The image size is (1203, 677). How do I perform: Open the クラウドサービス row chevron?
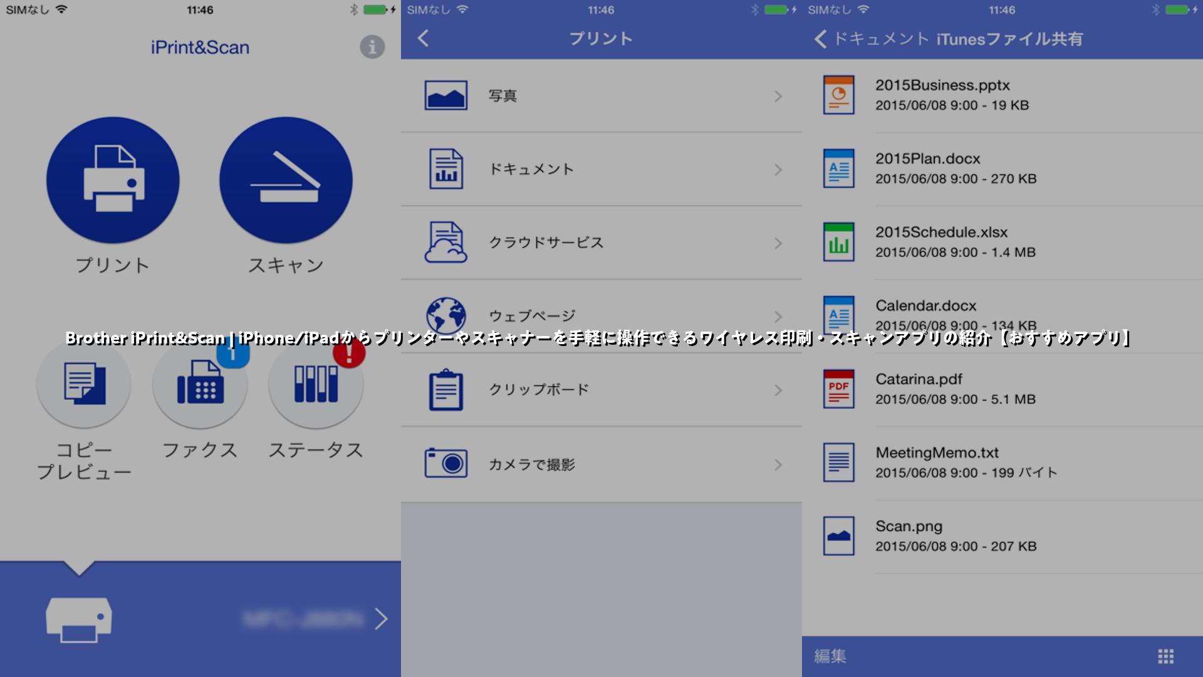click(x=778, y=243)
